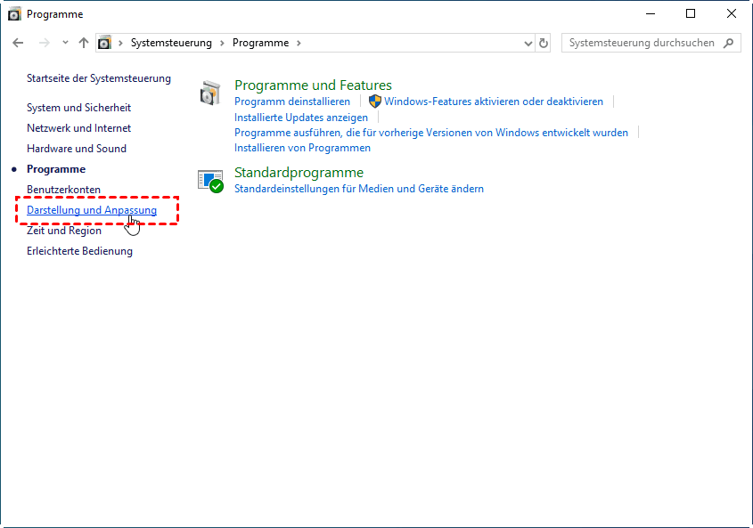Image resolution: width=753 pixels, height=528 pixels.
Task: Open link for programs developed for previous Windows versions
Action: coord(431,133)
